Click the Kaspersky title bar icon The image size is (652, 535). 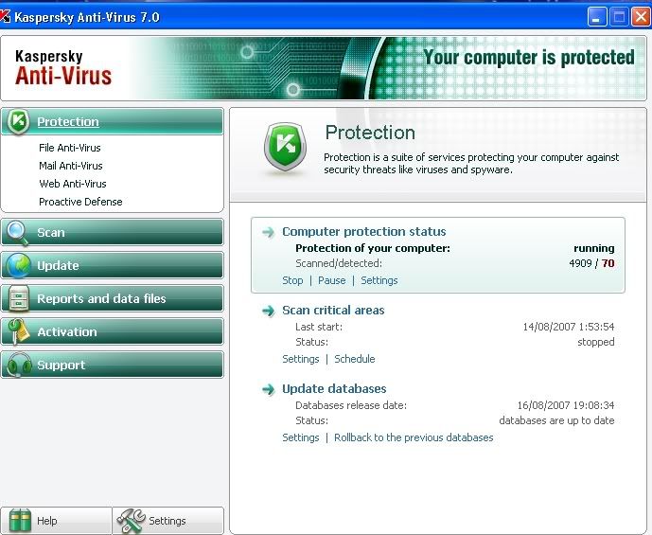(x=5, y=17)
